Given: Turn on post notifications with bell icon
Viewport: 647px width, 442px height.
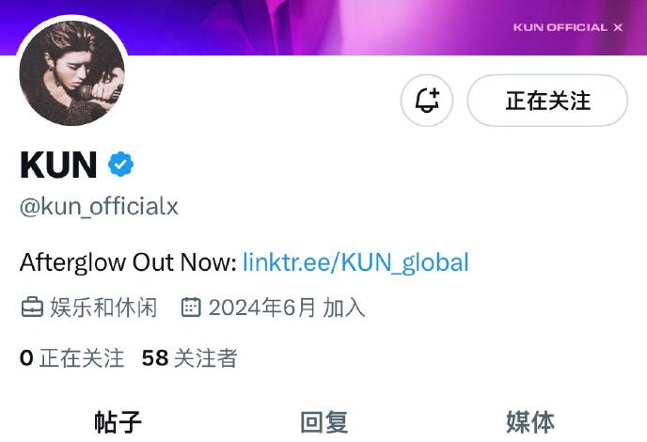Looking at the screenshot, I should click(x=427, y=101).
